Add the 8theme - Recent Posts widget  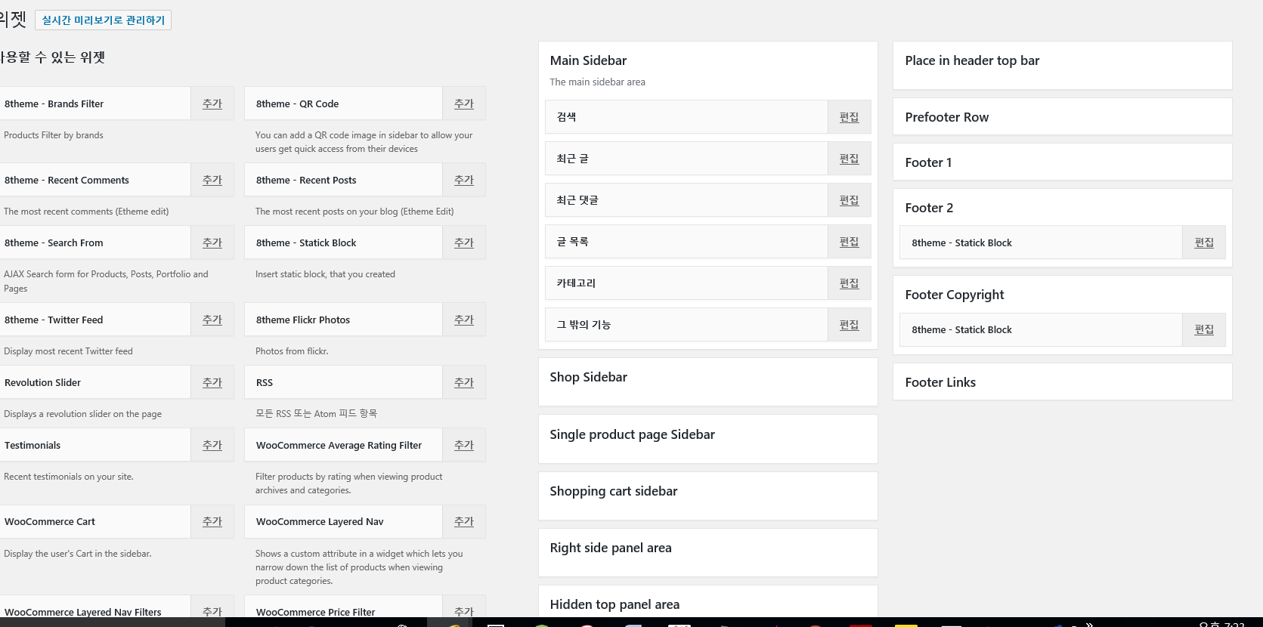pos(464,180)
